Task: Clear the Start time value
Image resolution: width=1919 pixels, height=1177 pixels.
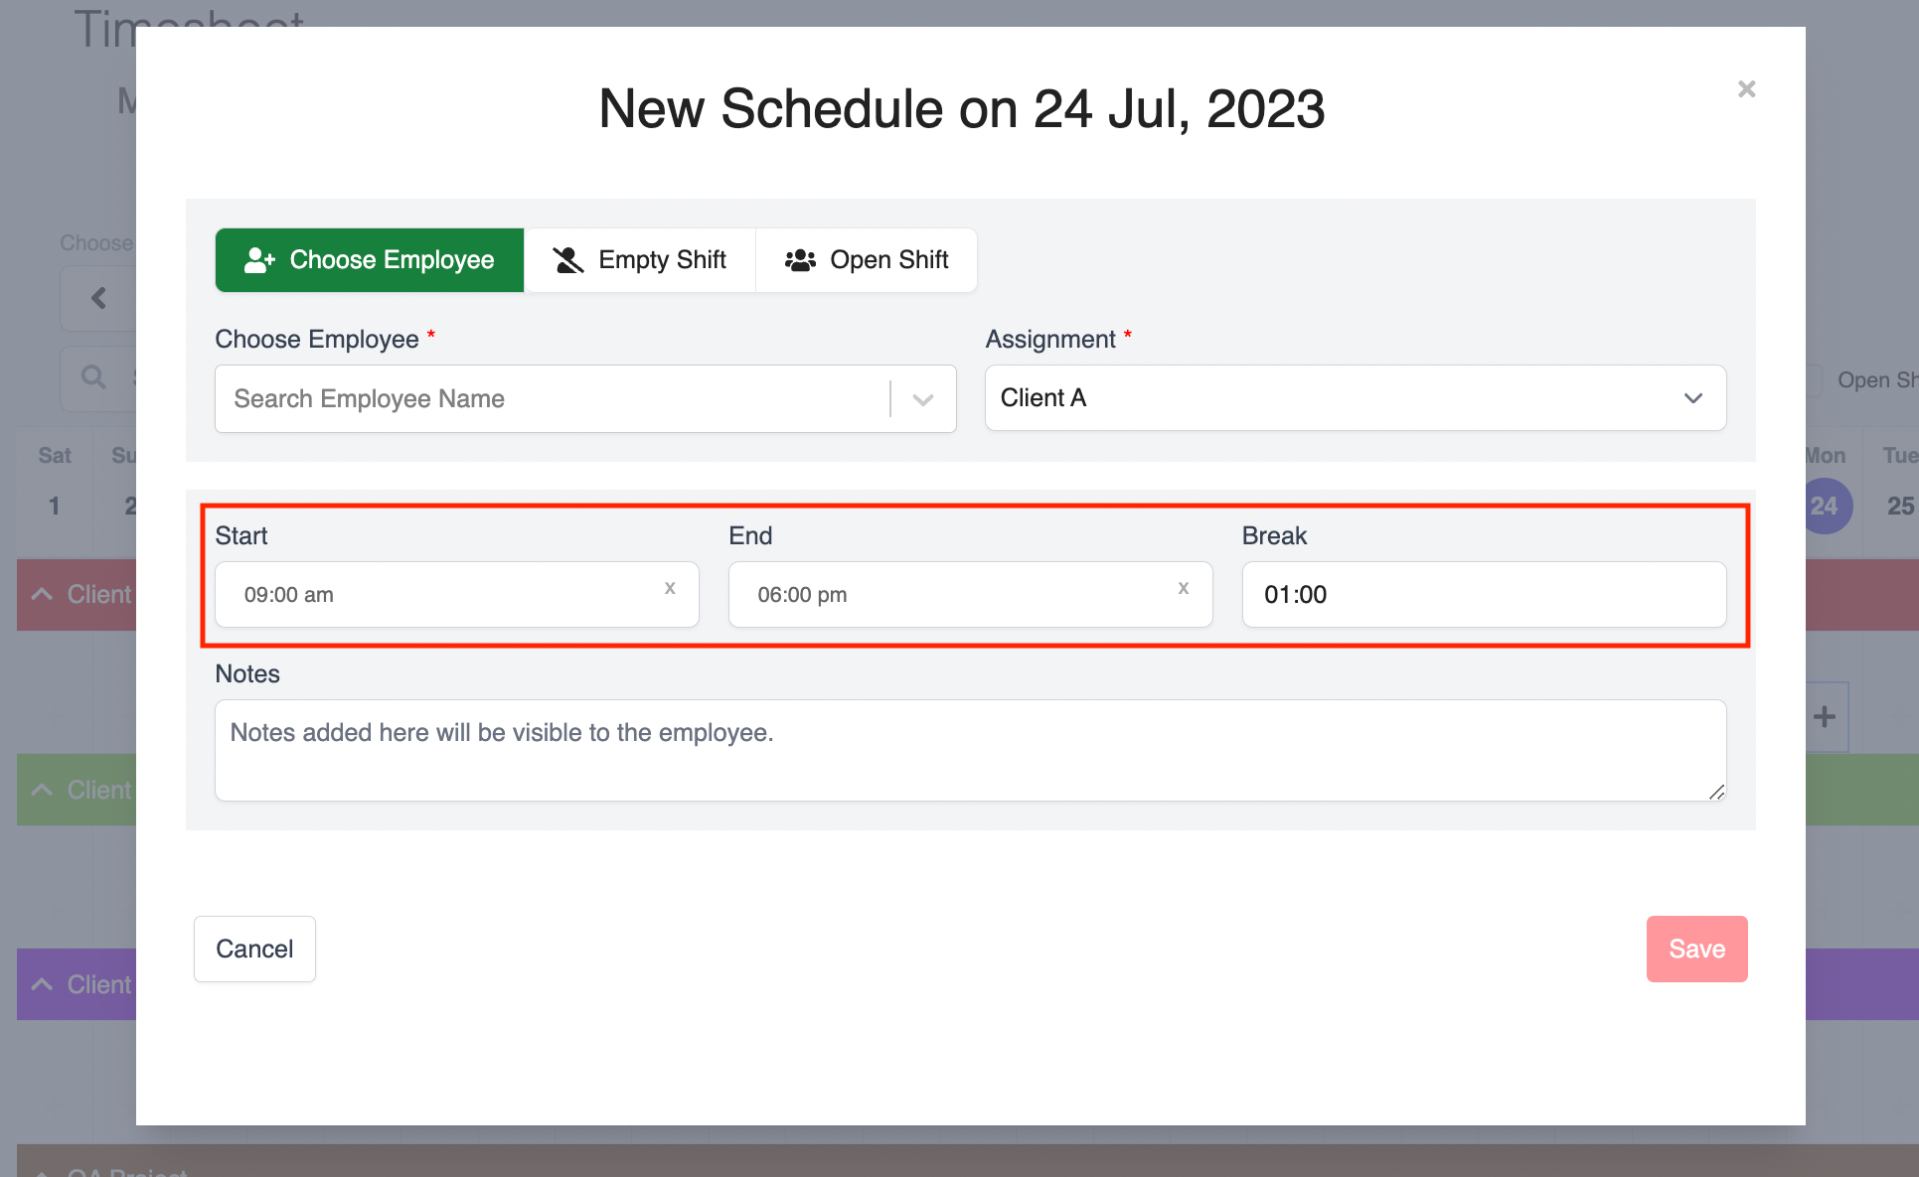Action: tap(670, 588)
